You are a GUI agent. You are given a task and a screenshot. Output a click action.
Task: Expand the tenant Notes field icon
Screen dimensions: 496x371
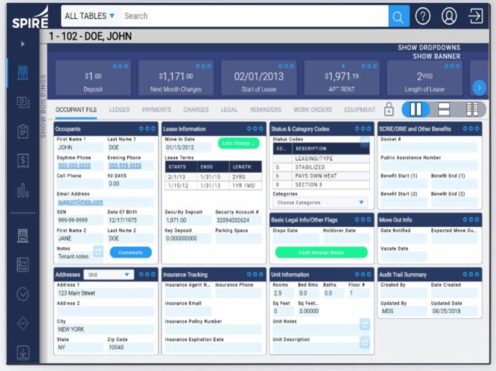pyautogui.click(x=98, y=252)
